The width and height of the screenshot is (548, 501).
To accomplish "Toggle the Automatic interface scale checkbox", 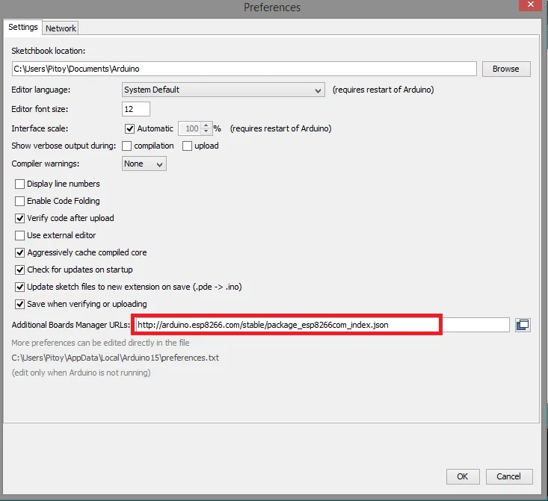I will (129, 128).
